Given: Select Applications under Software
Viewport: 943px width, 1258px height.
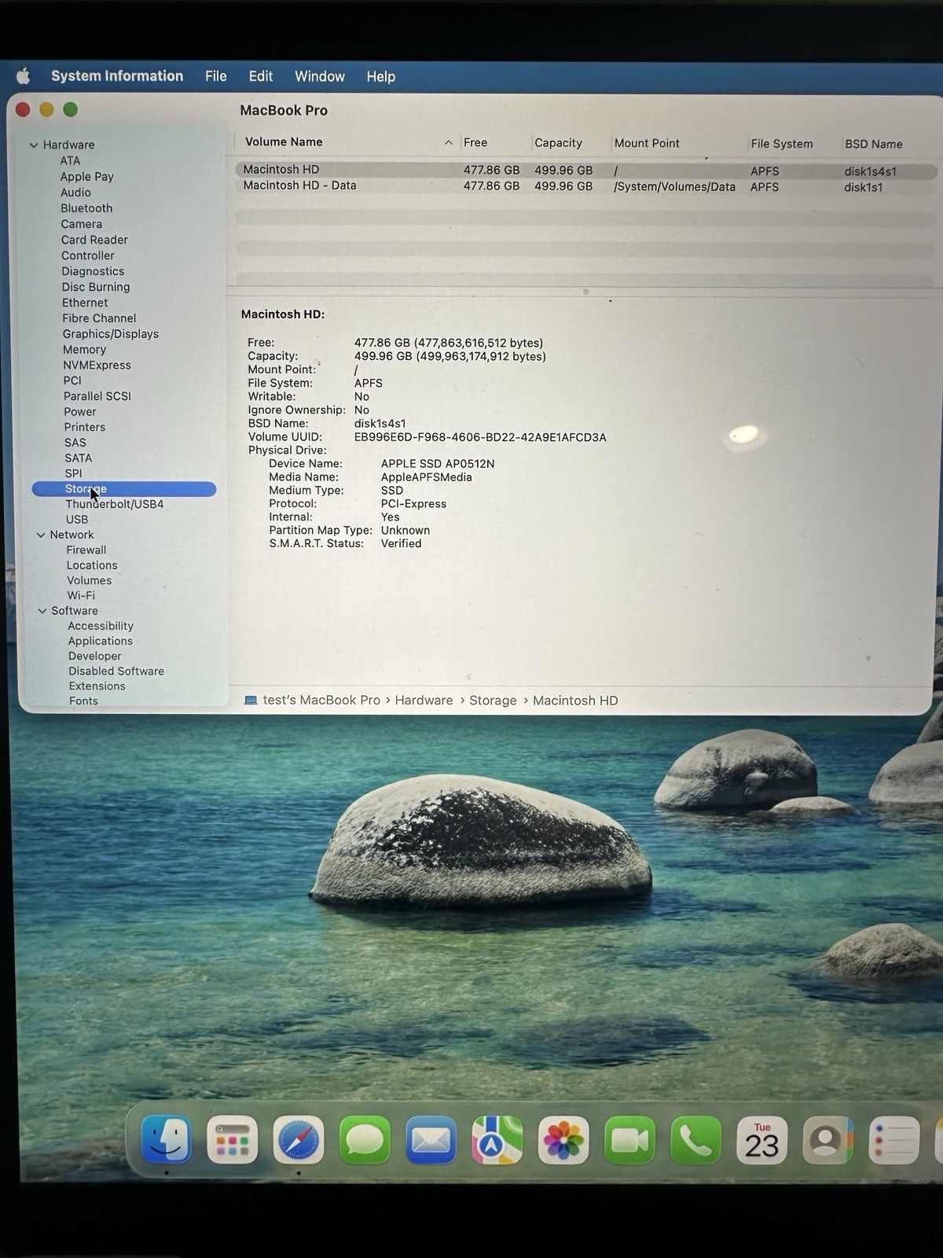Looking at the screenshot, I should (x=101, y=642).
